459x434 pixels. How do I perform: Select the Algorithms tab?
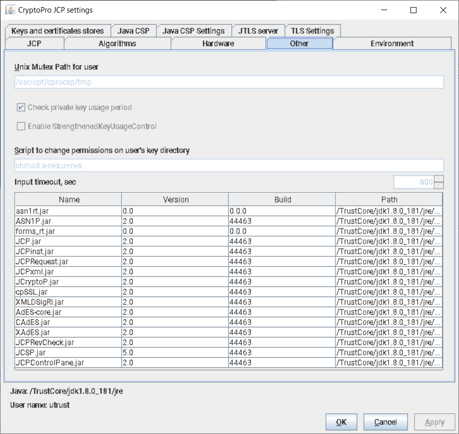pos(117,43)
